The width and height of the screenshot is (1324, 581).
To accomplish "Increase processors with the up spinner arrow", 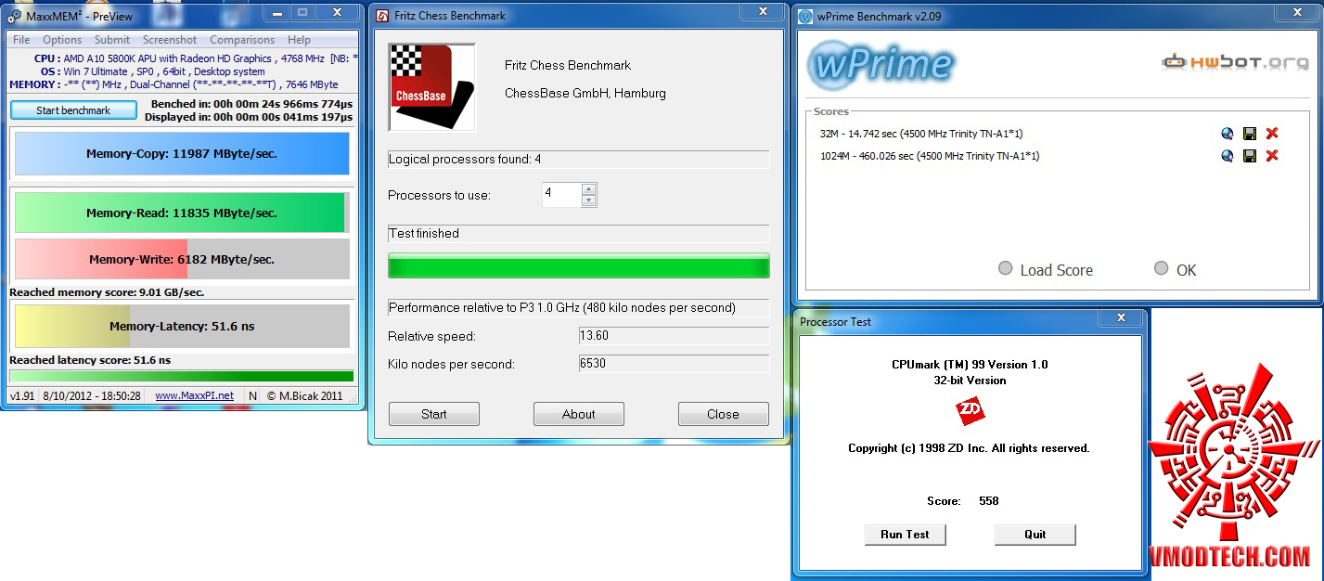I will coord(588,189).
